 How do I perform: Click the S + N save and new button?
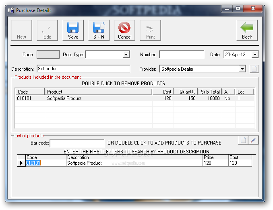click(x=99, y=31)
